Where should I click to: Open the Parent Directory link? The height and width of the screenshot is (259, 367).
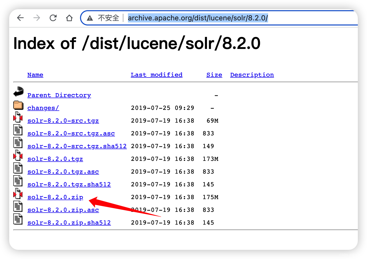click(59, 95)
